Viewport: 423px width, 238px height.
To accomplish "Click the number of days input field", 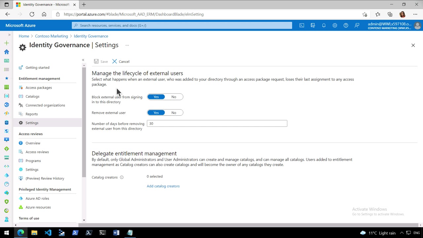I will 217,123.
